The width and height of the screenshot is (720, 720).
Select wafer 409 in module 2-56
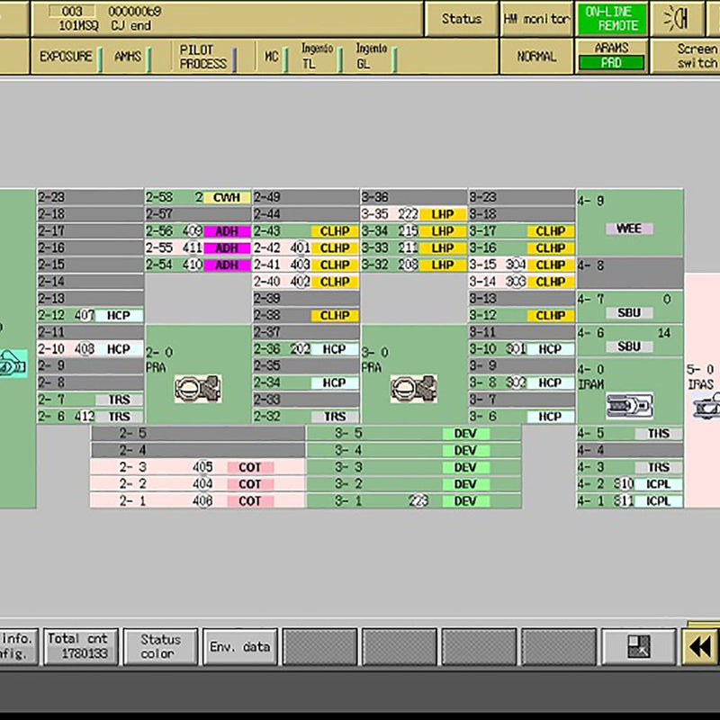pyautogui.click(x=192, y=231)
